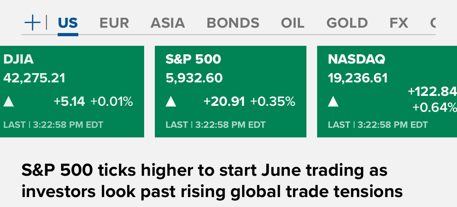This screenshot has height=207, width=457.
Task: Open the DJIA index tile
Action: click(x=72, y=92)
